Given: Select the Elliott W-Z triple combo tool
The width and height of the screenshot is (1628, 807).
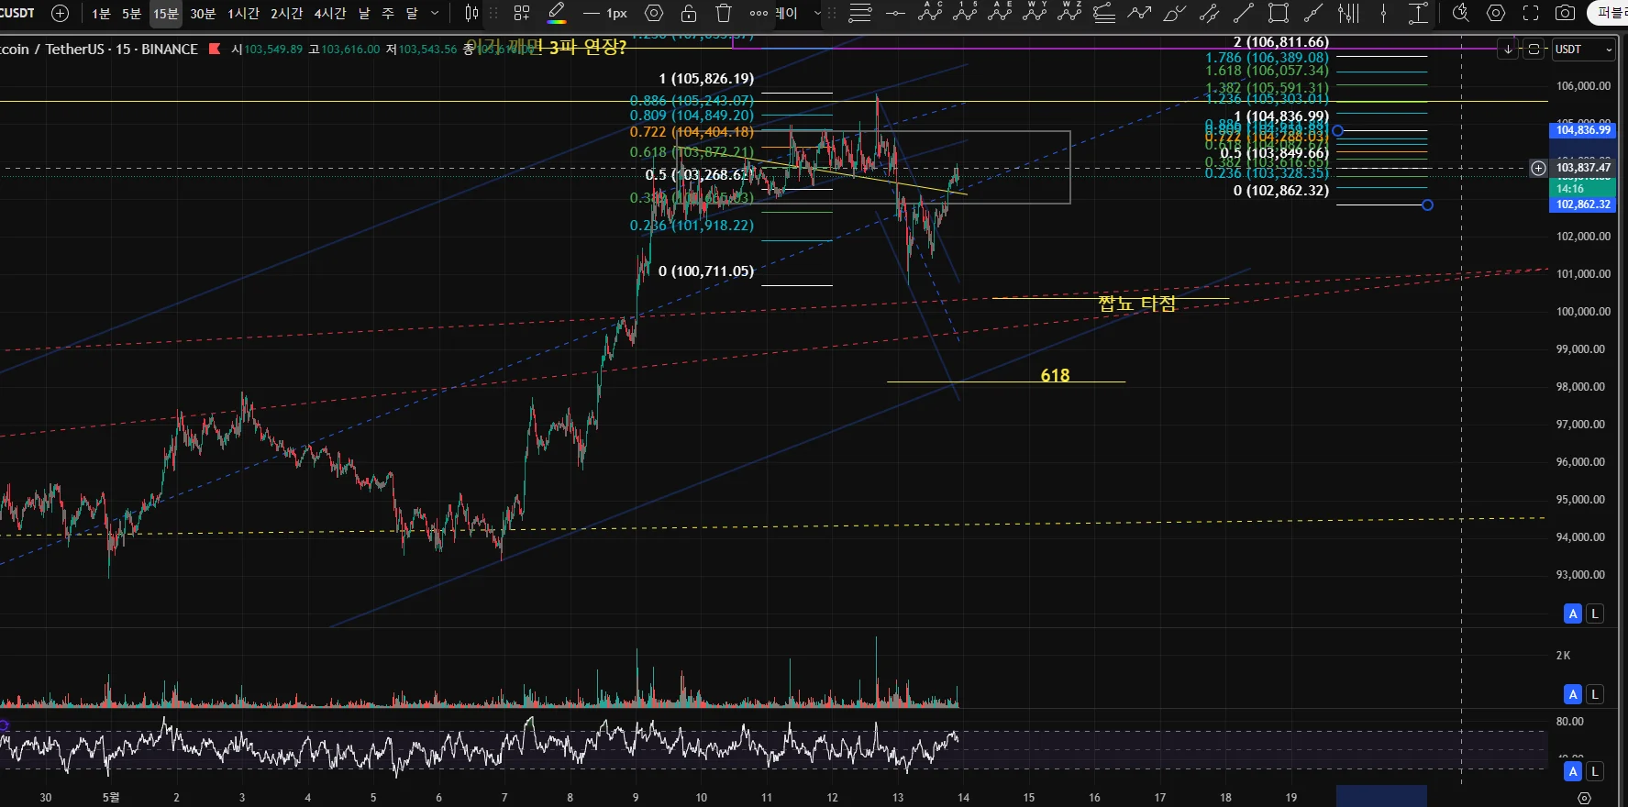Looking at the screenshot, I should point(1070,13).
